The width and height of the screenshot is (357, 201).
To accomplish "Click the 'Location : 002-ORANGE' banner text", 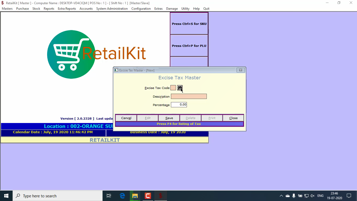I will [x=79, y=126].
